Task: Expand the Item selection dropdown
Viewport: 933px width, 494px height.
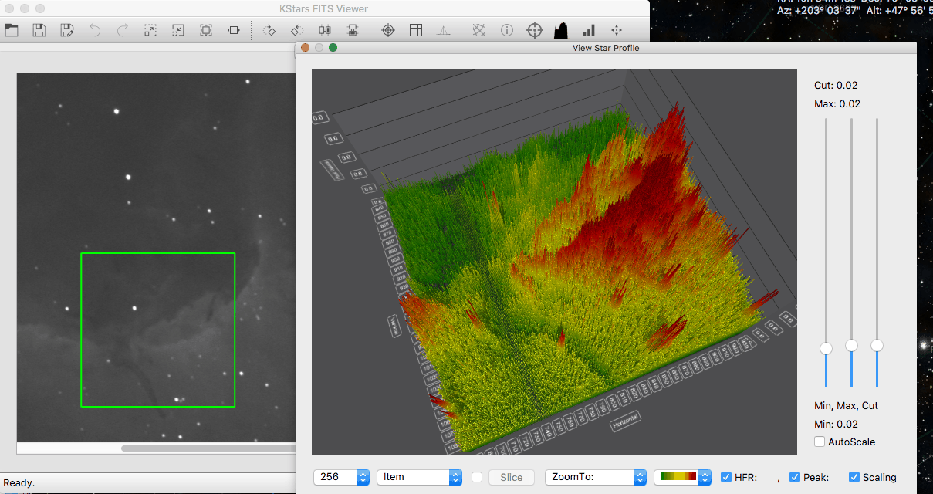Action: pos(419,477)
